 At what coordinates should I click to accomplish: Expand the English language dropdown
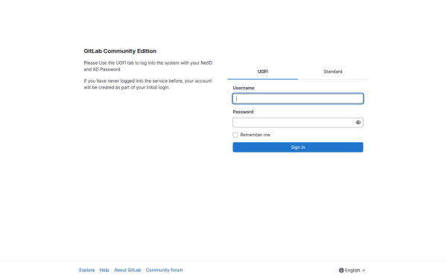point(352,270)
